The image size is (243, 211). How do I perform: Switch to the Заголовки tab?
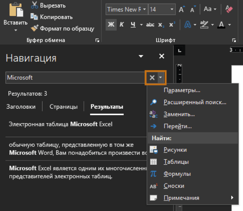pyautogui.click(x=21, y=107)
